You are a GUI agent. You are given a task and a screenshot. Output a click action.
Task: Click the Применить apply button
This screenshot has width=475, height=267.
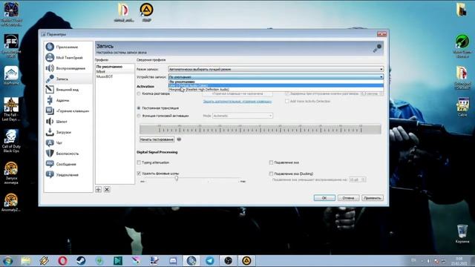click(x=373, y=198)
